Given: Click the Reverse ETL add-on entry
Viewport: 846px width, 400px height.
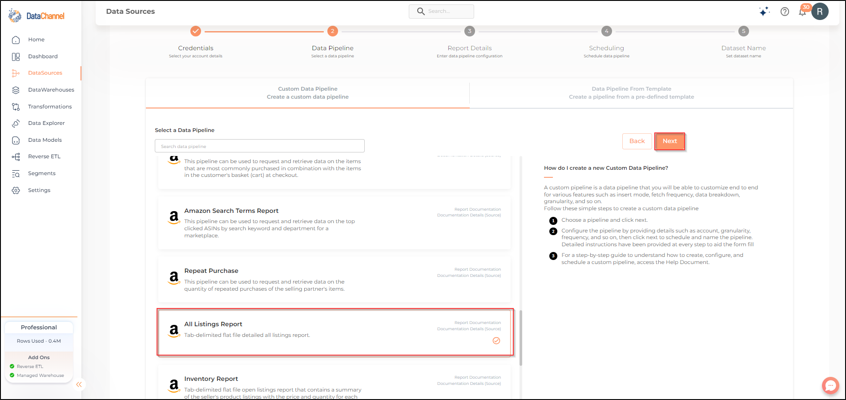Looking at the screenshot, I should (27, 367).
